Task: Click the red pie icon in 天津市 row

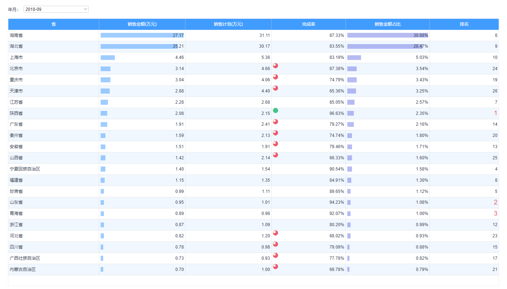Action: tap(276, 88)
